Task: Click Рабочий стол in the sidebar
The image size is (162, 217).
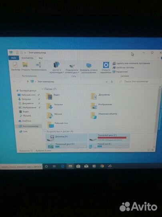Action: (27, 95)
